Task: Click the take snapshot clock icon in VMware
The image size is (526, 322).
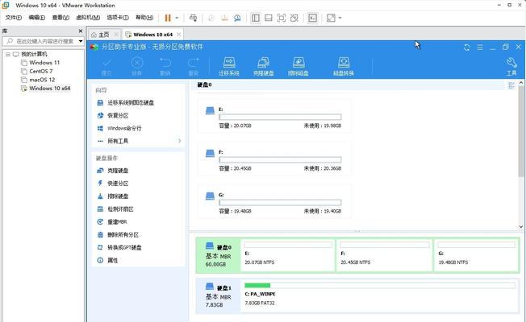Action: coord(211,18)
